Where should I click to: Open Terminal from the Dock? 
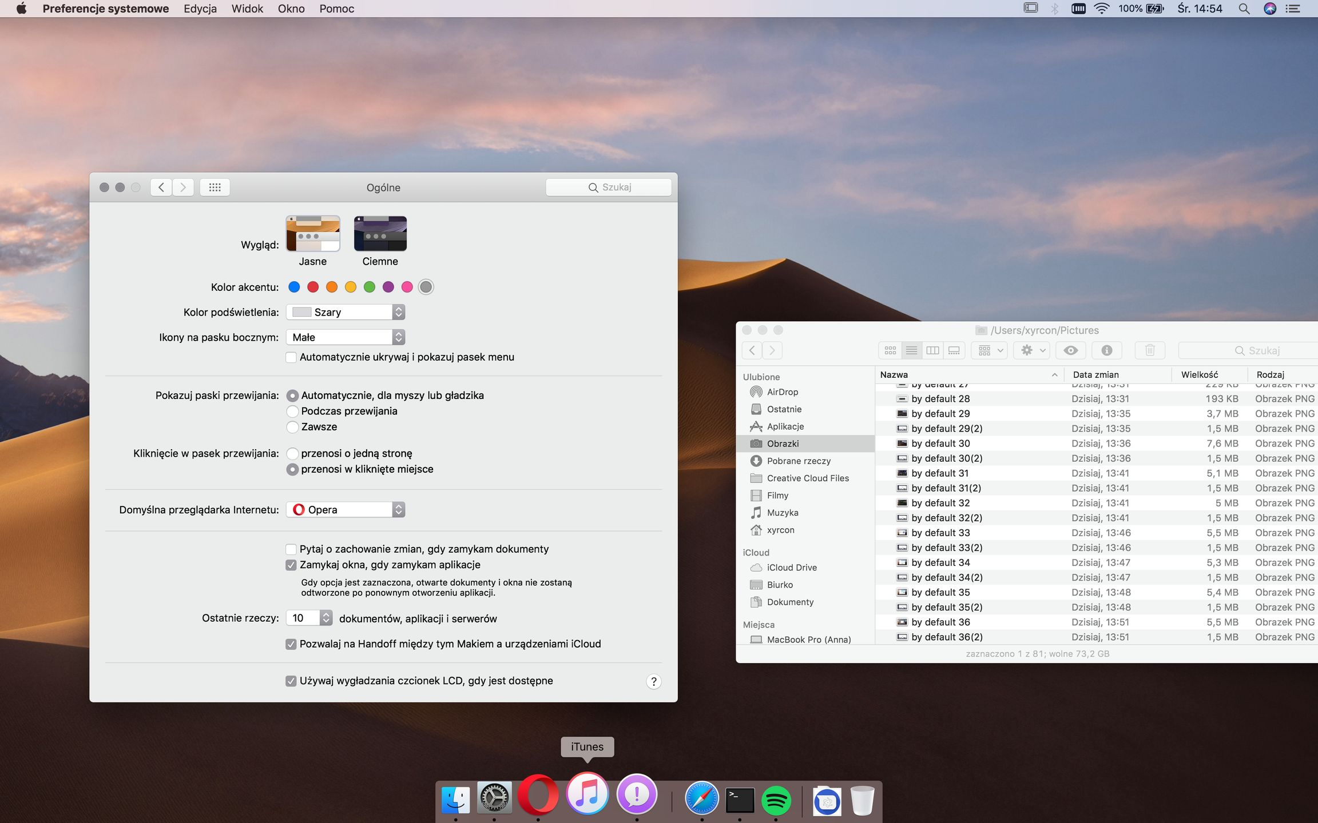coord(740,800)
